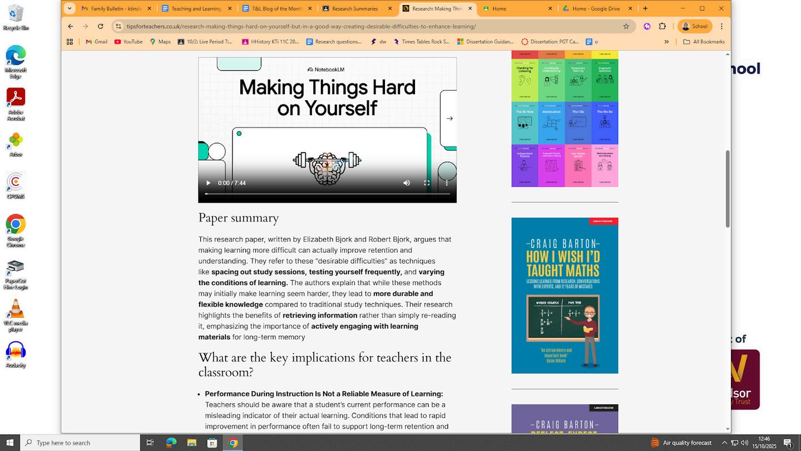Image resolution: width=801 pixels, height=451 pixels.
Task: Select the Adobe Acrobat desktop shortcut
Action: pos(16,104)
